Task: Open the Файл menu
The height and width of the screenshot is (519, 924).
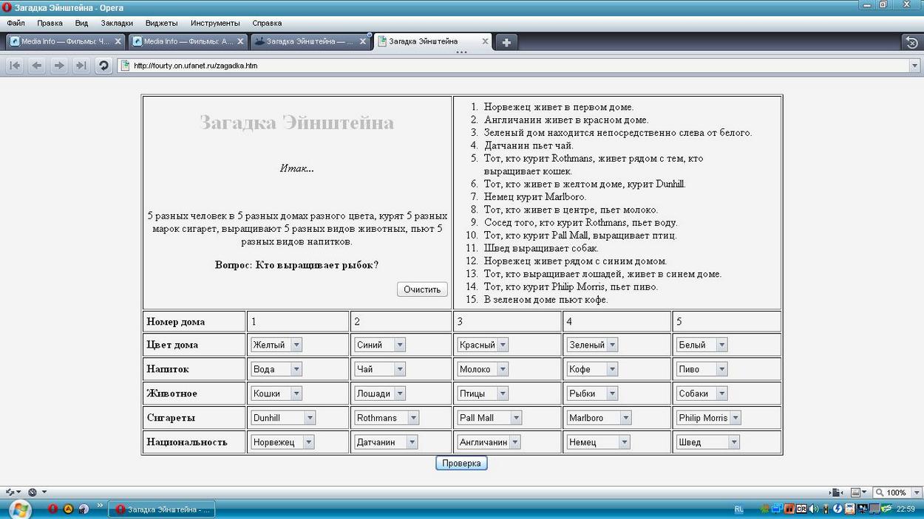Action: [16, 23]
